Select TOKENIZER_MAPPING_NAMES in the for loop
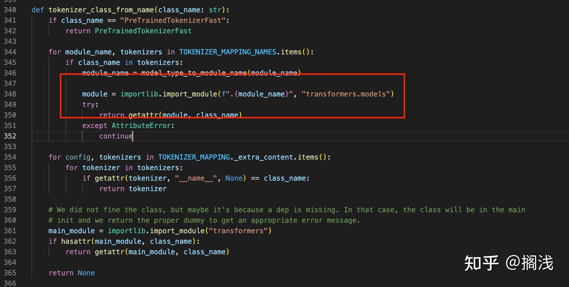 [x=228, y=52]
